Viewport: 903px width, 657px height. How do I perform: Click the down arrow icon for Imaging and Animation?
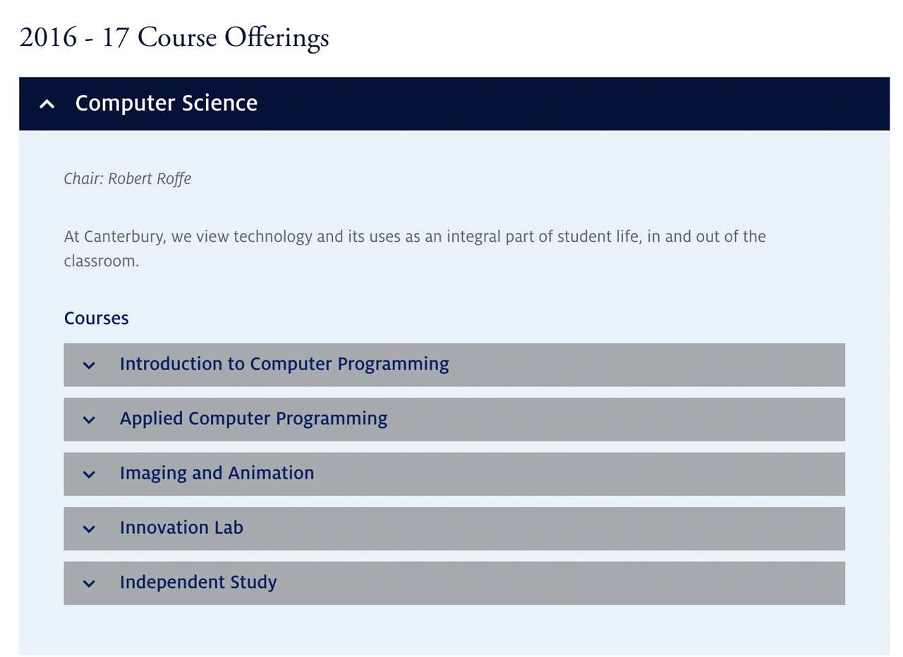click(x=89, y=474)
